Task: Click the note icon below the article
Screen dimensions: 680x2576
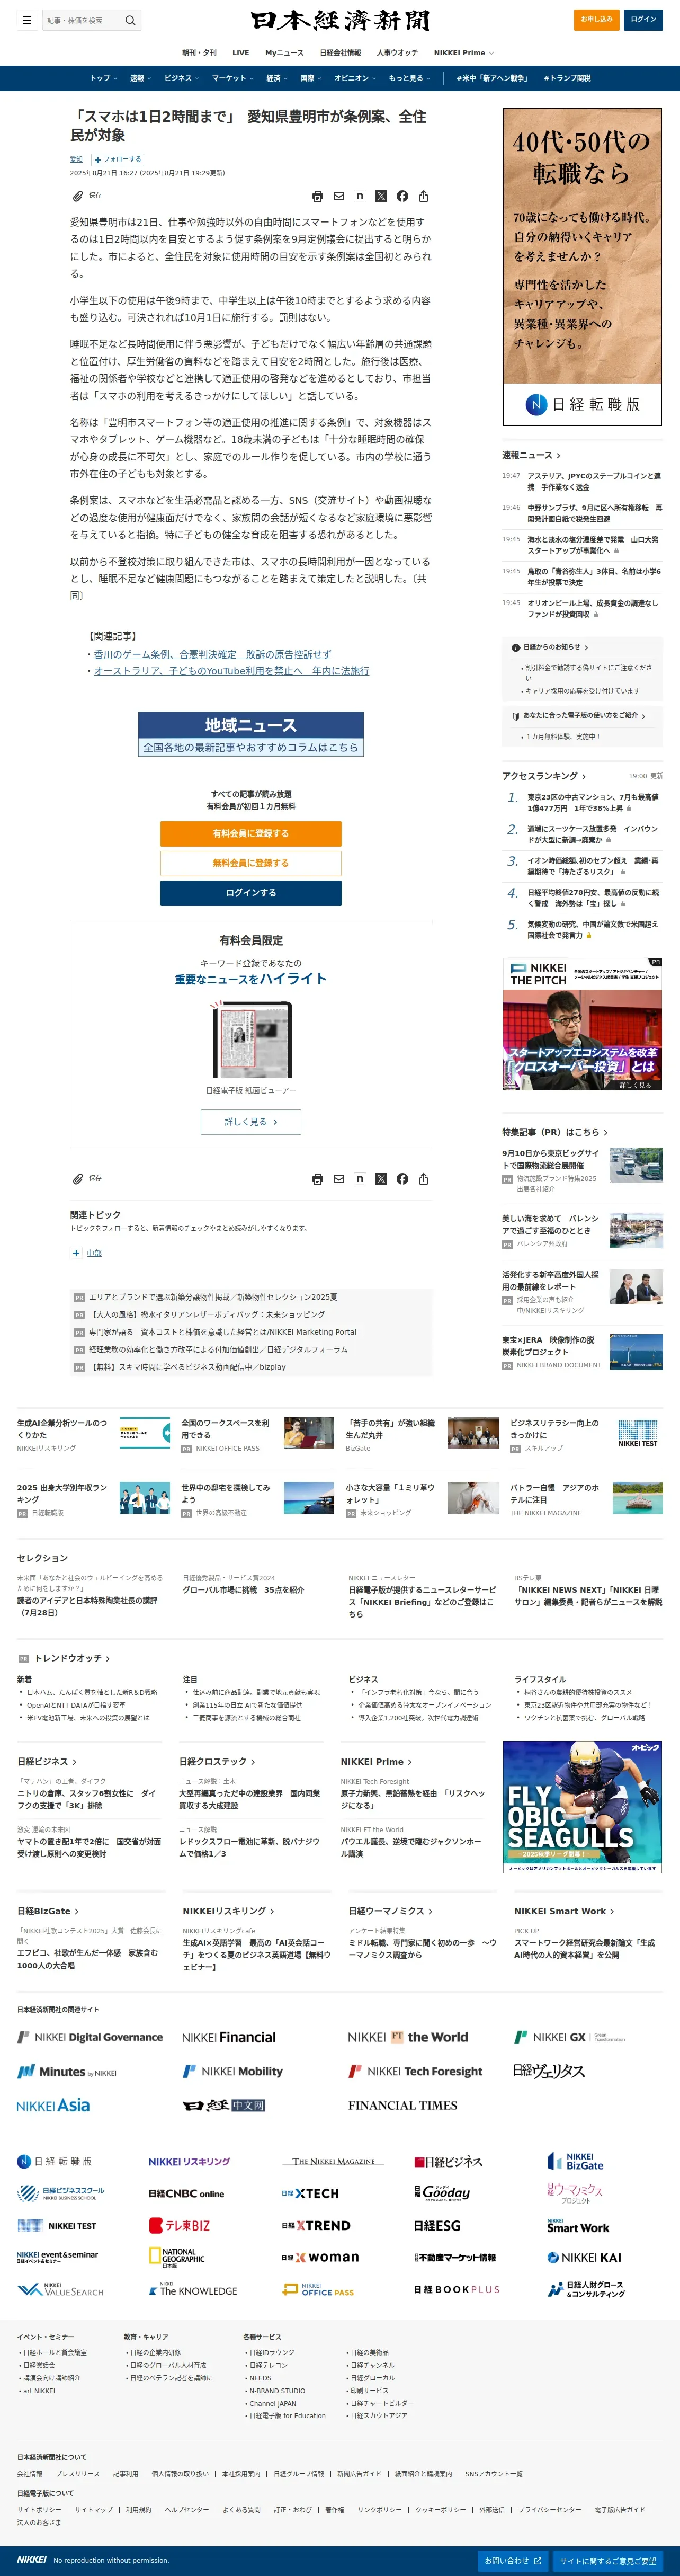Action: coord(360,1179)
